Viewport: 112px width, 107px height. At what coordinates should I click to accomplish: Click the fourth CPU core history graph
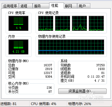coord(96,23)
